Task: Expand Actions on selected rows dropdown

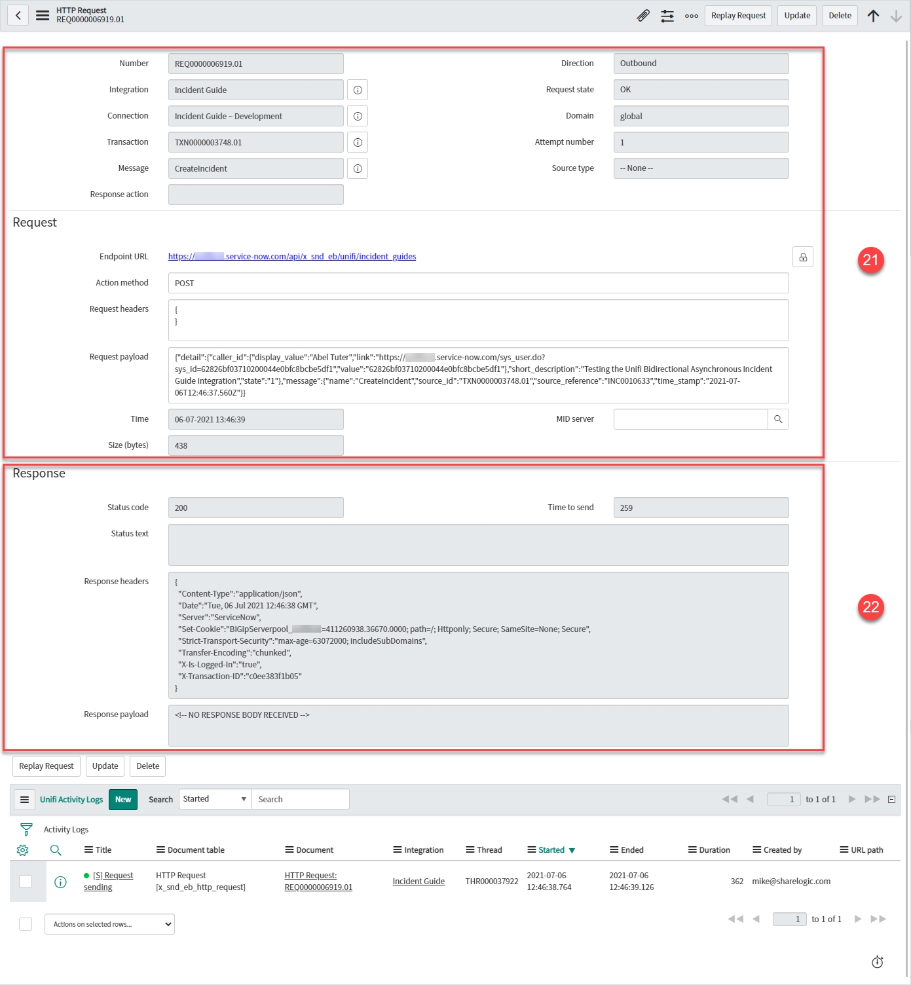Action: 109,924
